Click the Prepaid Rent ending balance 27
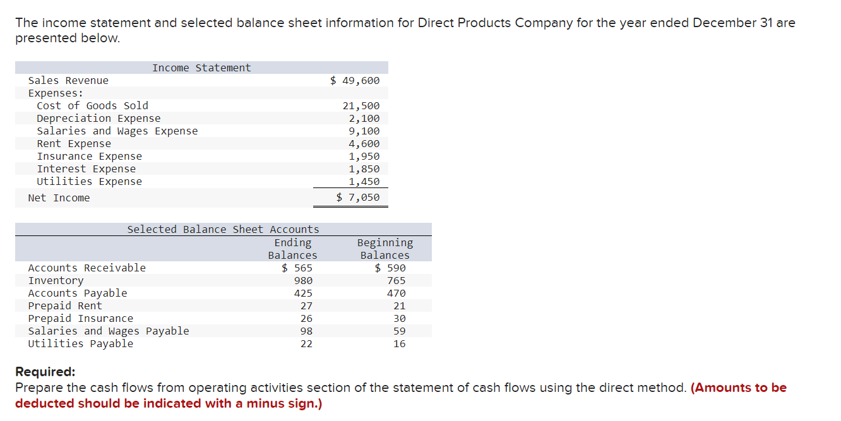This screenshot has height=421, width=841. [307, 305]
